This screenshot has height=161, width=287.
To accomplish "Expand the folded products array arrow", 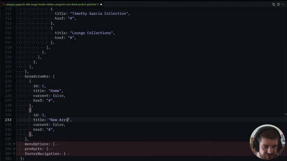I will [14, 149].
